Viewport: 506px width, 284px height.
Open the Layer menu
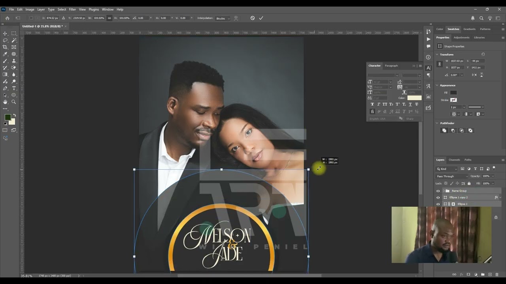coord(41,9)
